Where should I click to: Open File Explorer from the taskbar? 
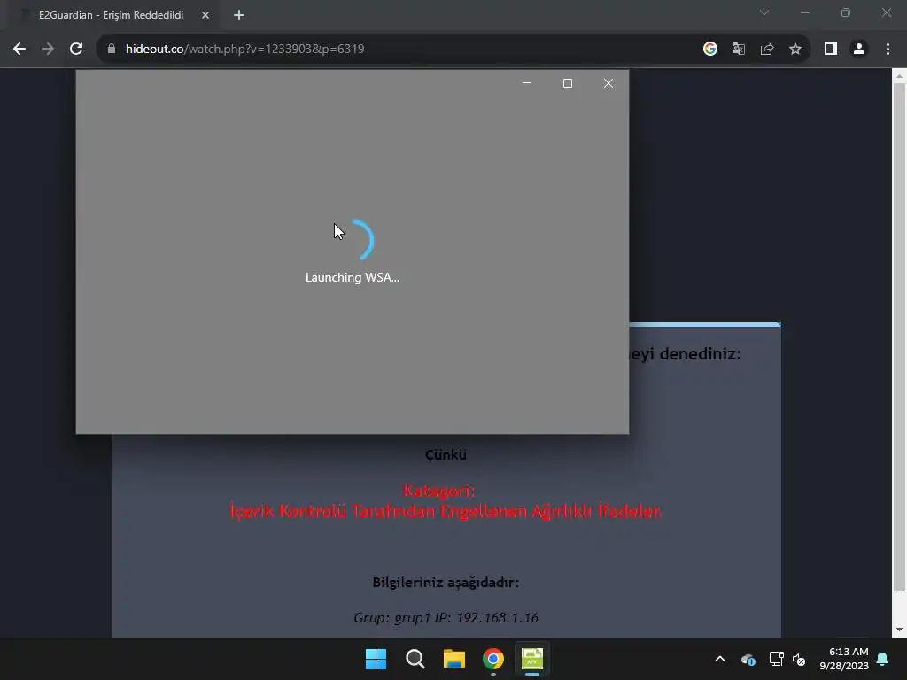click(x=454, y=659)
